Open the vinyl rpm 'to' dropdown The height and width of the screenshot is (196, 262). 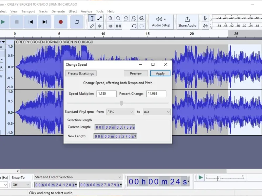pyautogui.click(x=157, y=112)
